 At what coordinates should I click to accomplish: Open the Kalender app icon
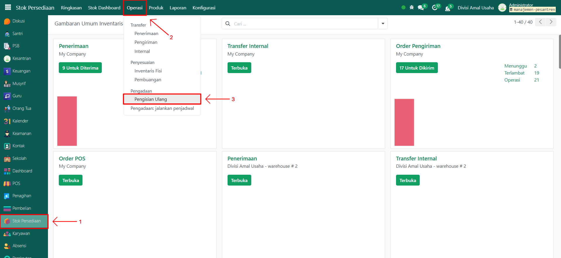click(7, 121)
